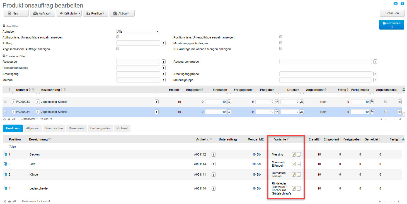Click the Fertig melden flag icon for PA000033
This screenshot has width=407, height=204.
[x=372, y=102]
